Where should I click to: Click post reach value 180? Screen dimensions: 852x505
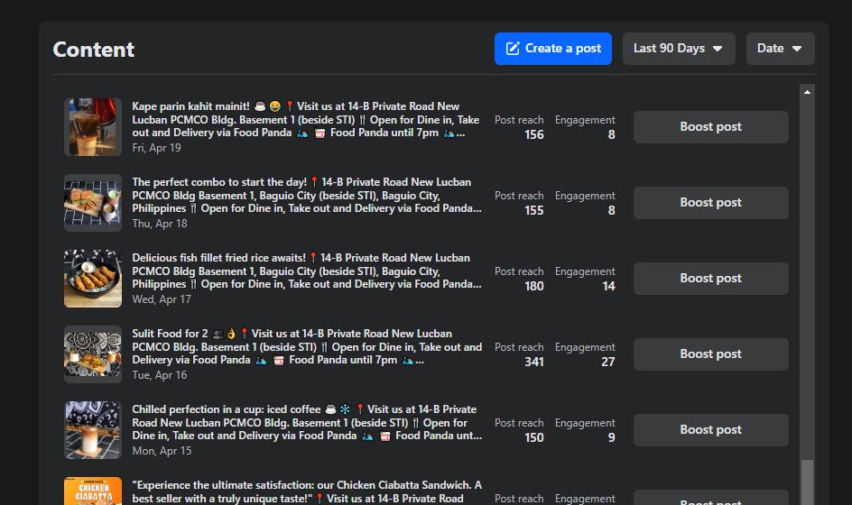click(533, 286)
